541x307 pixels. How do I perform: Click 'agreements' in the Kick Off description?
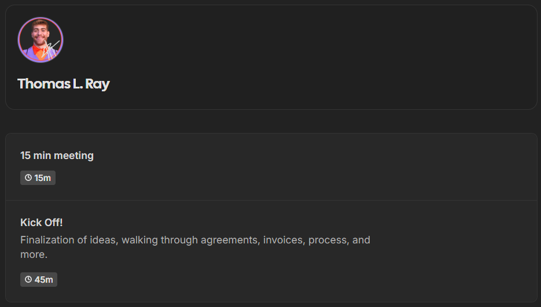pos(230,241)
